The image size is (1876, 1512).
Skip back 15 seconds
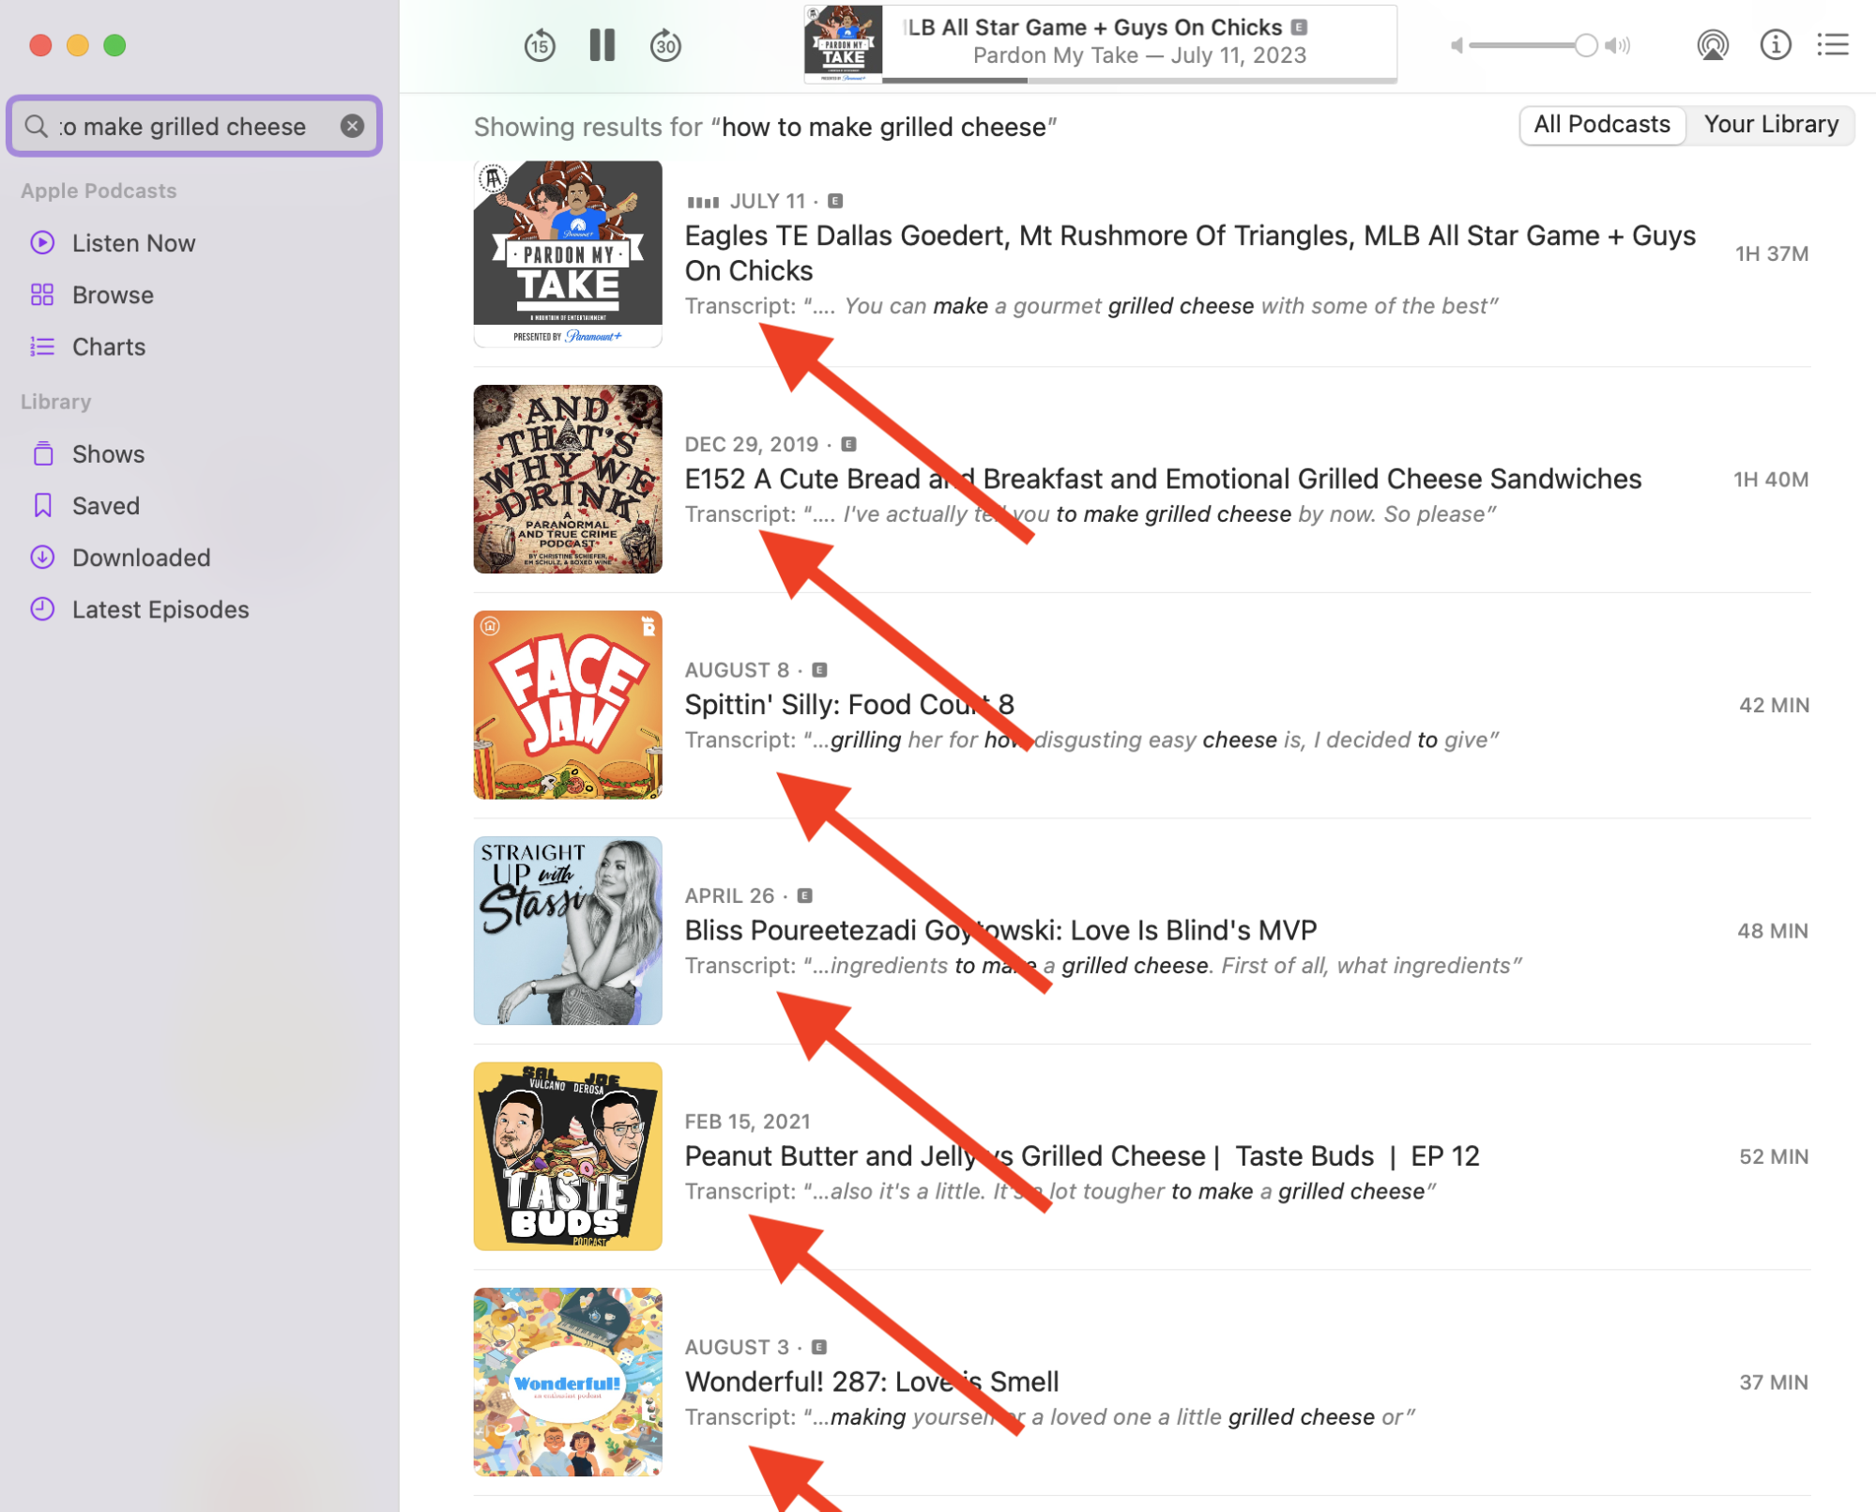540,45
